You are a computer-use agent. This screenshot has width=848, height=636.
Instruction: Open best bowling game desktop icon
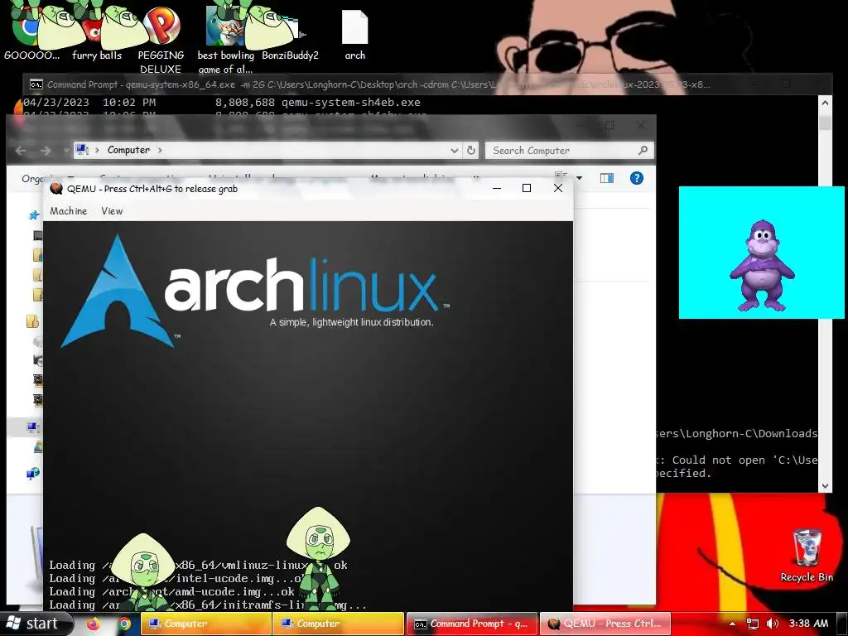pyautogui.click(x=225, y=40)
